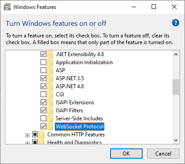Toggle the Health and Diagnostics checkbox
185x164 pixels.
pyautogui.click(x=35, y=142)
